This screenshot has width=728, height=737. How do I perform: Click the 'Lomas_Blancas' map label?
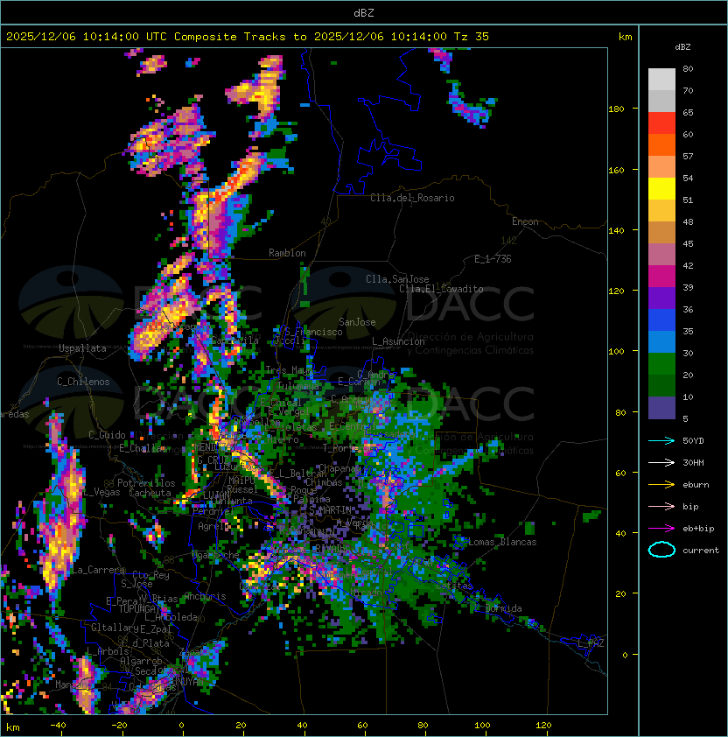pos(502,542)
